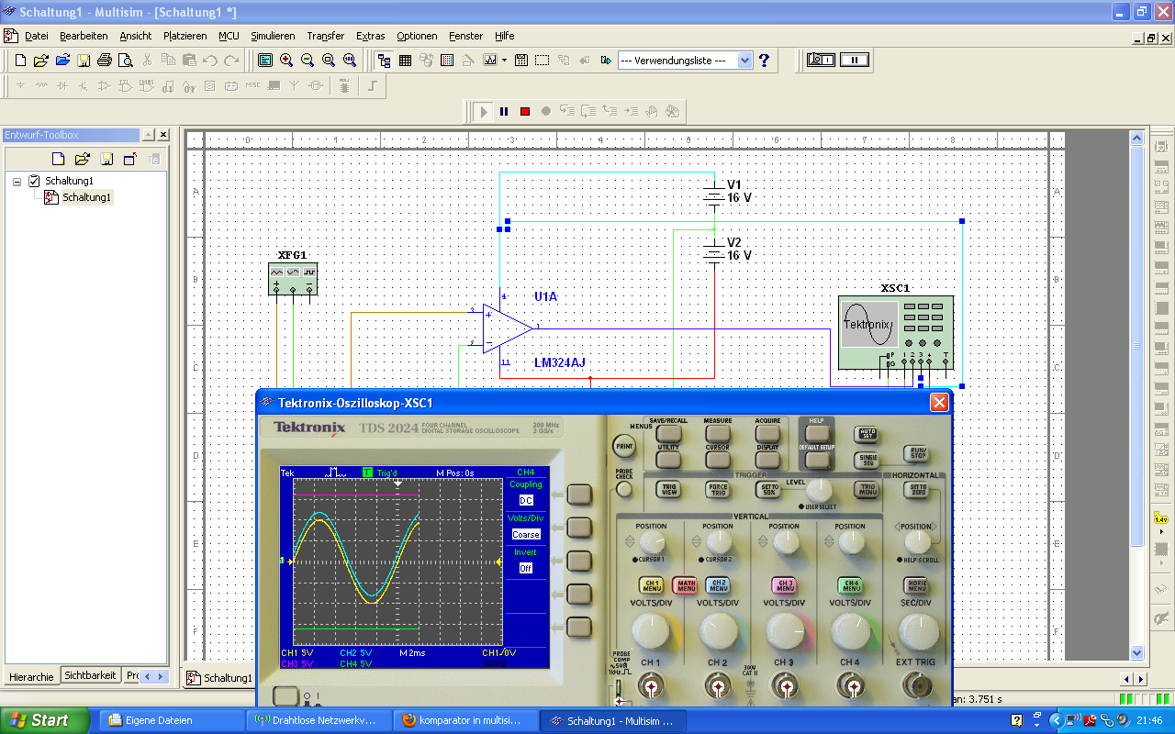Click Schaltung1 sheet tab below canvas
The image size is (1175, 734).
tap(219, 678)
